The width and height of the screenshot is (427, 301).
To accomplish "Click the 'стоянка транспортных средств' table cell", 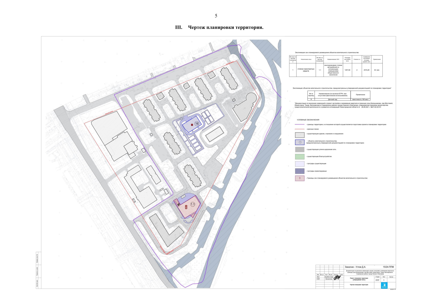I will (306, 70).
